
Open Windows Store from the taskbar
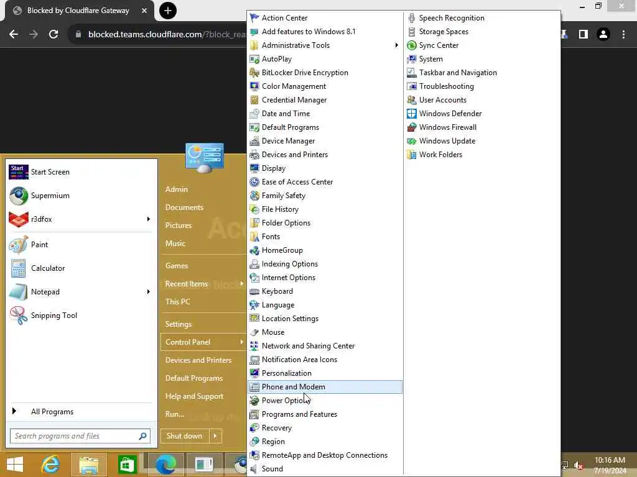(127, 465)
